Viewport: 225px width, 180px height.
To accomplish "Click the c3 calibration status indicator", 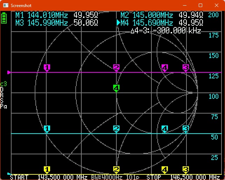I will (4, 84).
